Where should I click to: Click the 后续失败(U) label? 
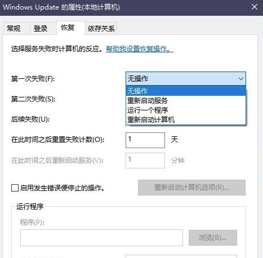[30, 119]
